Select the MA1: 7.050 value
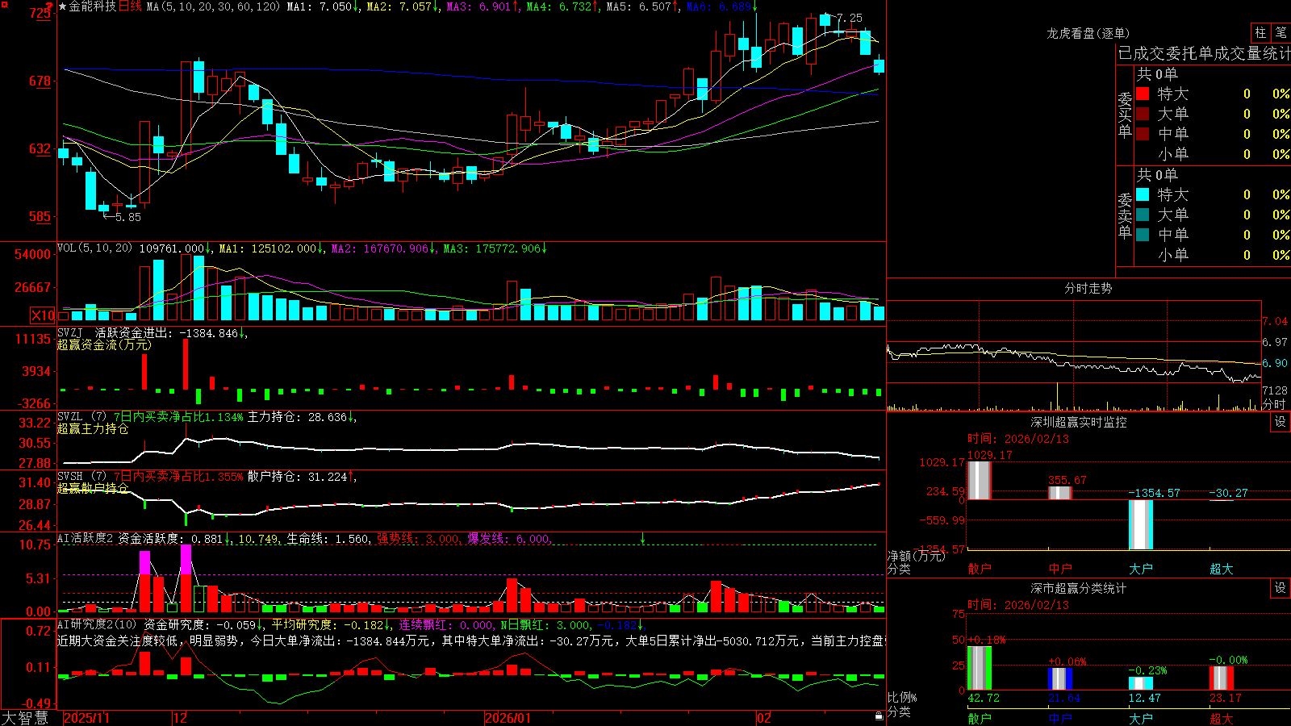Image resolution: width=1291 pixels, height=726 pixels. click(x=320, y=6)
